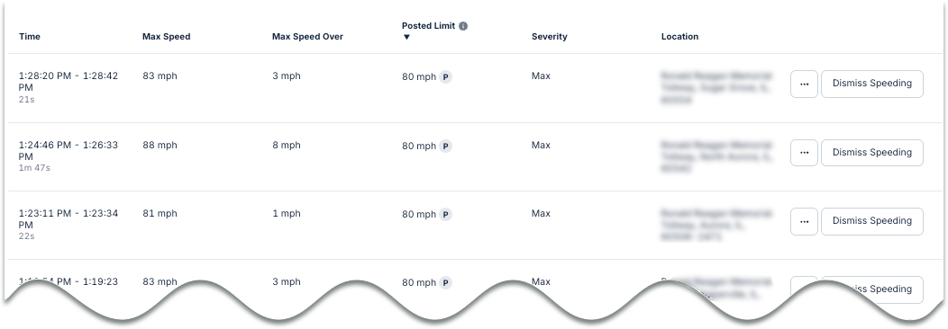Click the Location column header
This screenshot has width=948, height=329.
[679, 37]
